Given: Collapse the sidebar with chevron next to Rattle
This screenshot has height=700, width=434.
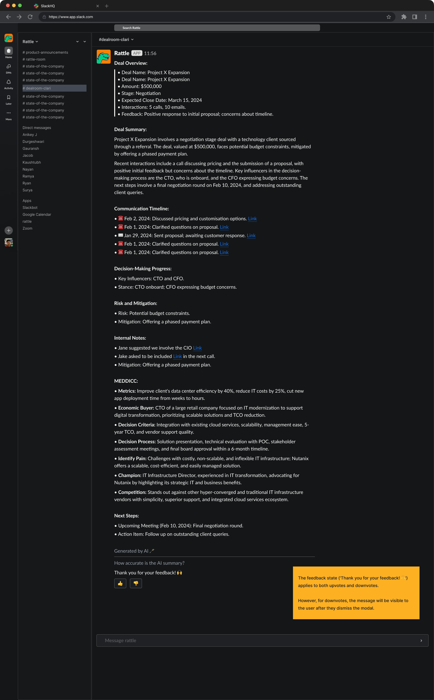Looking at the screenshot, I should (77, 41).
